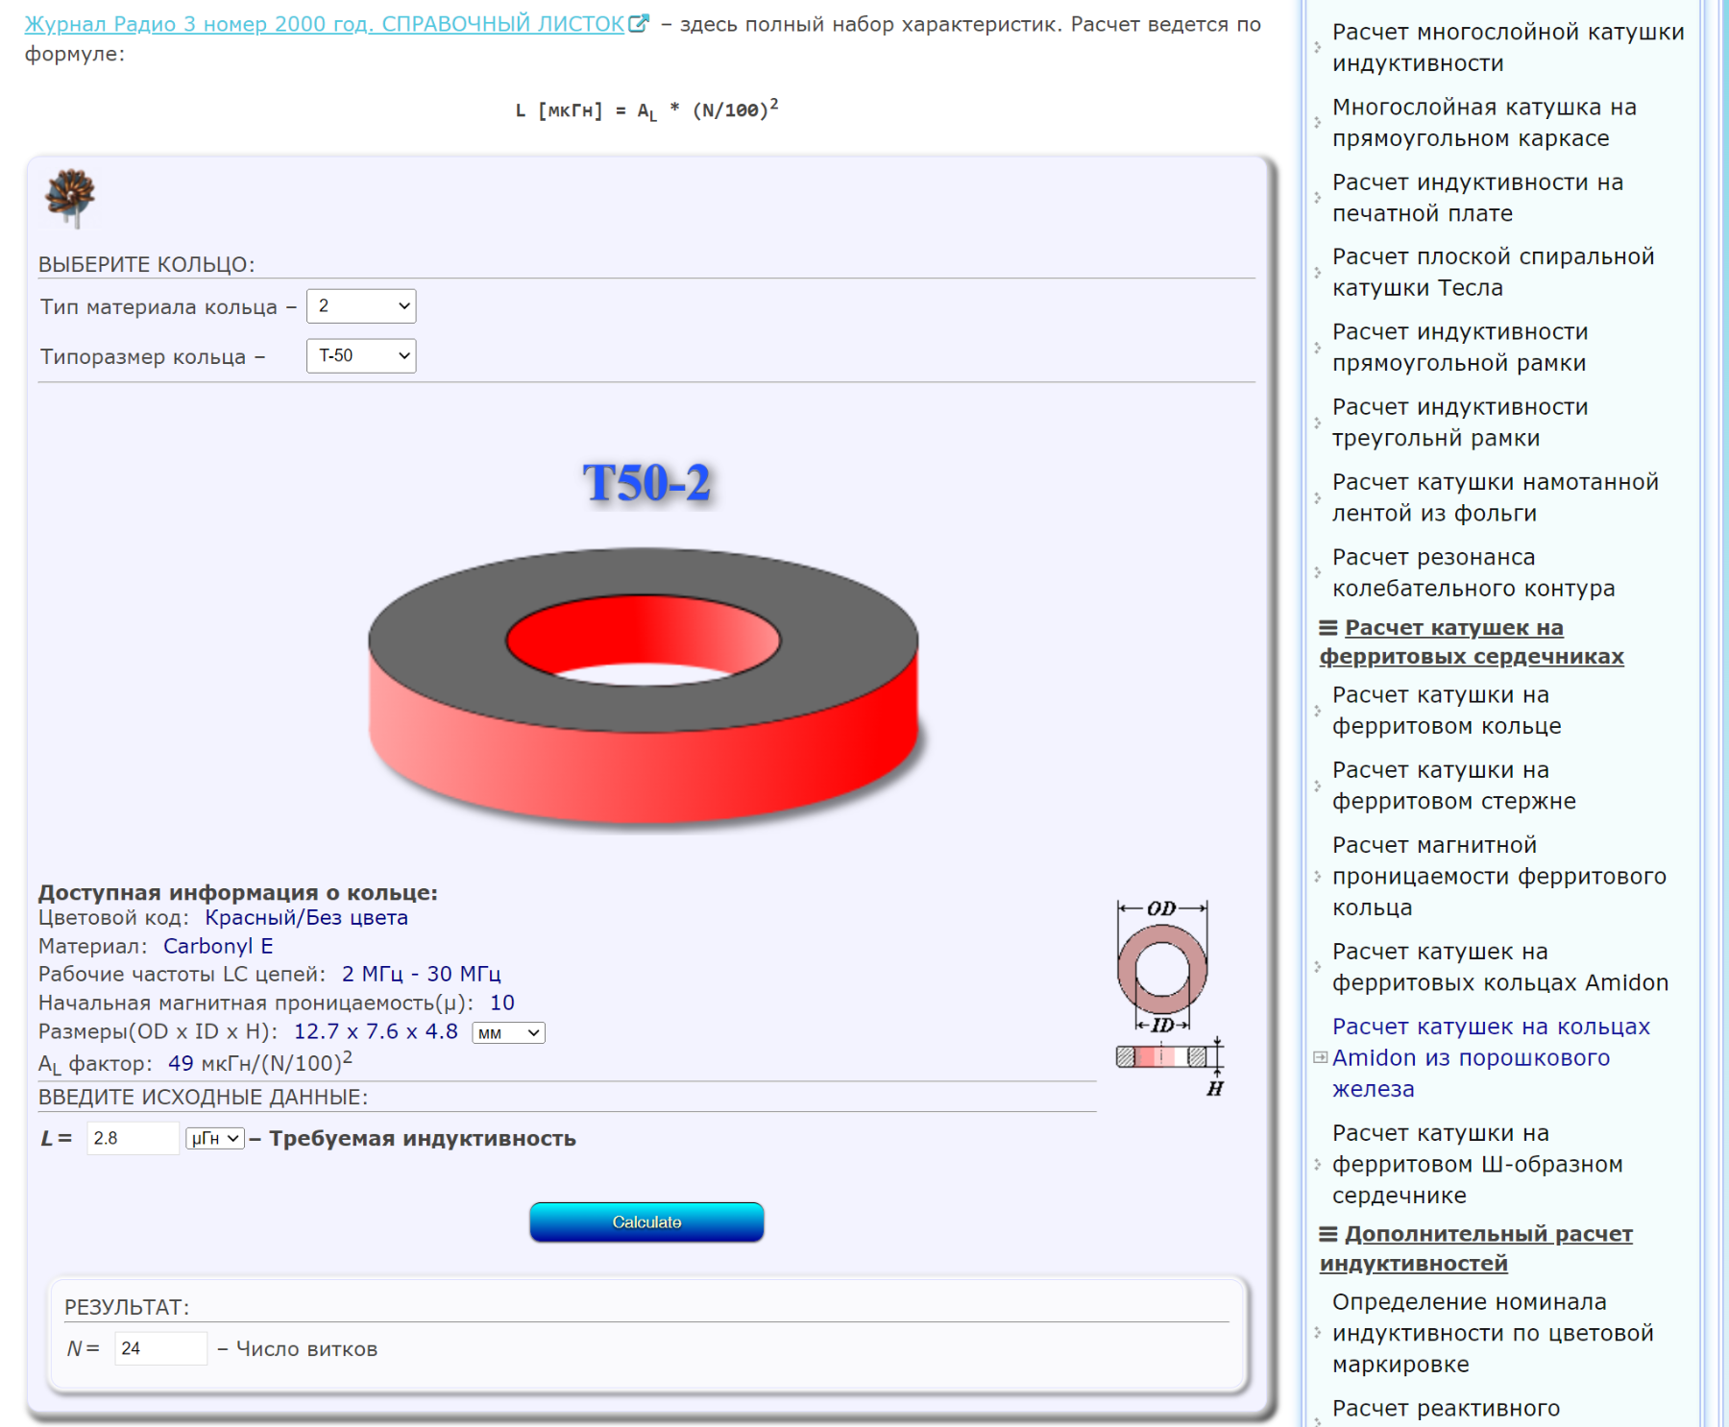Viewport: 1729px width, 1427px height.
Task: Open the Типоразмер кольца dropdown showing T-50
Action: click(361, 356)
